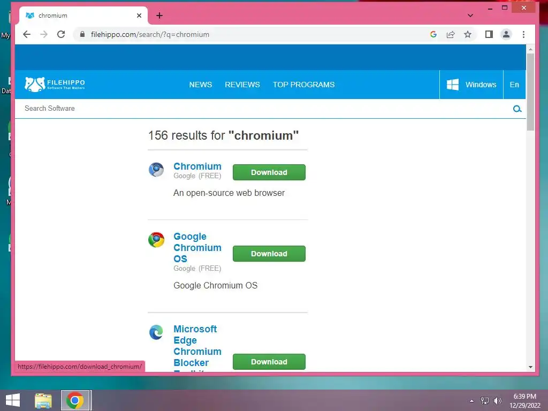548x411 pixels.
Task: Open a new tab with the plus button
Action: 159,16
